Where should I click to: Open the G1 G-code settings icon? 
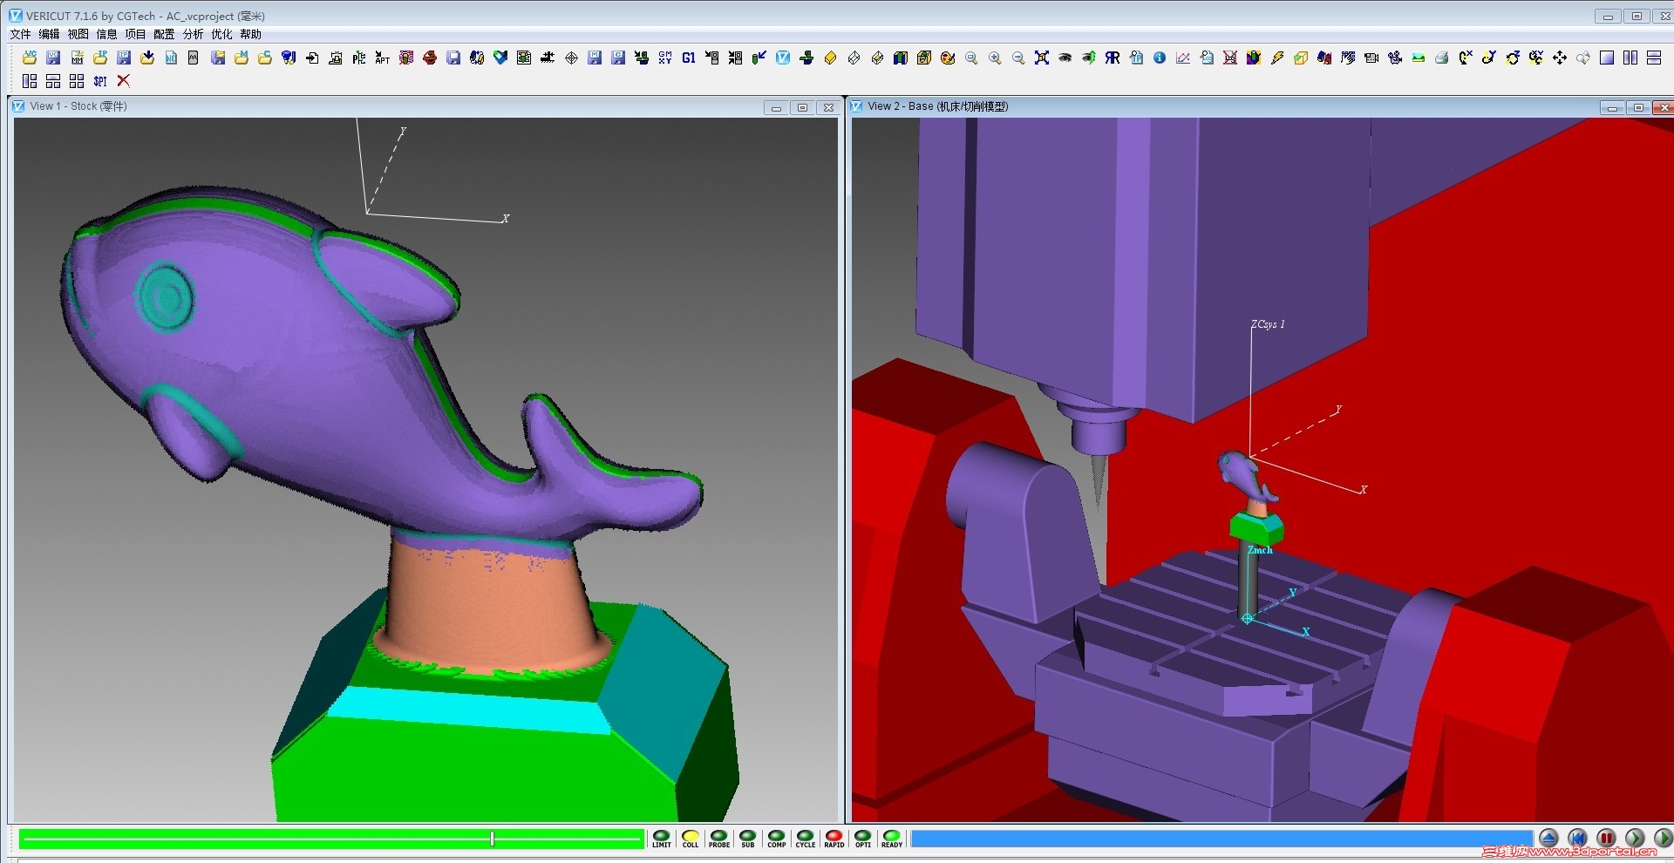click(x=688, y=58)
